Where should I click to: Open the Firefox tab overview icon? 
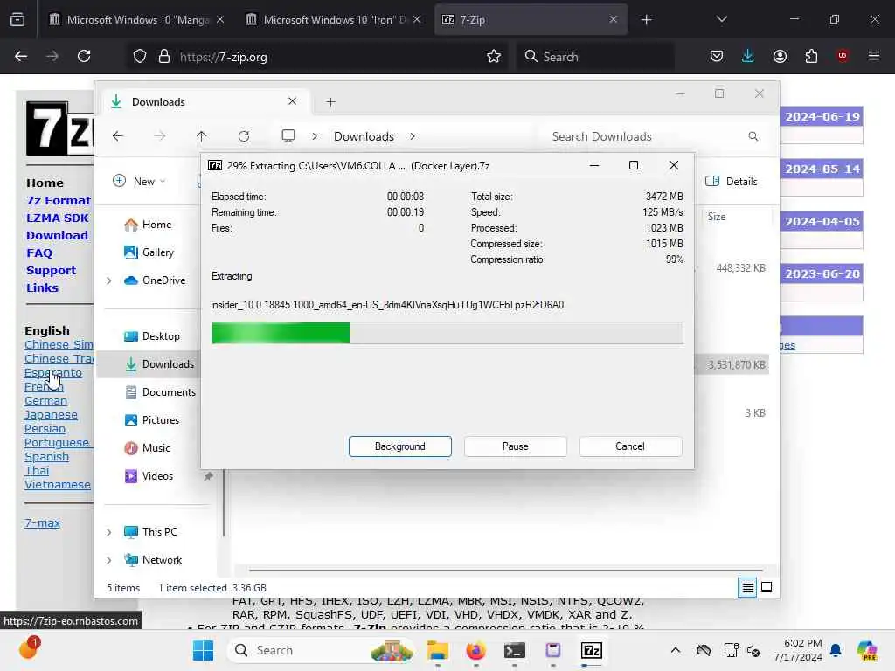tap(17, 20)
